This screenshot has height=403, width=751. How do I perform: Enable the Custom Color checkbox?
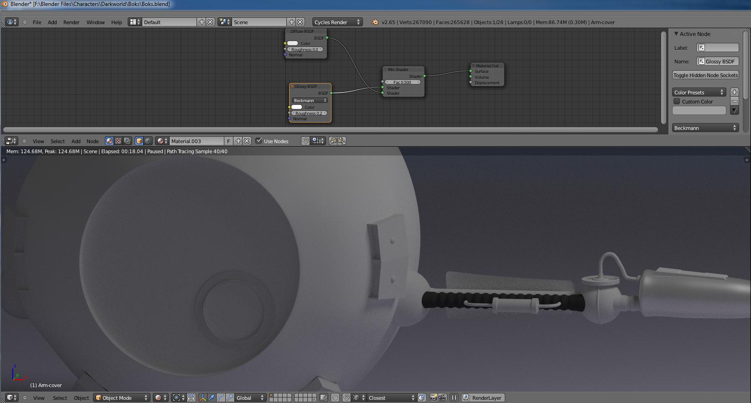[677, 102]
